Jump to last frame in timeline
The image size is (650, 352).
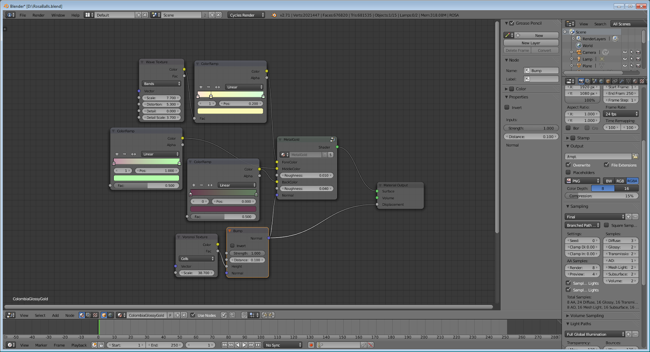[x=258, y=345]
